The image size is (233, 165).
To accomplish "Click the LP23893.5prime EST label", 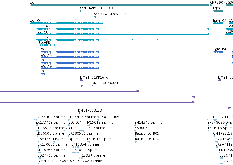I will click(86, 150).
